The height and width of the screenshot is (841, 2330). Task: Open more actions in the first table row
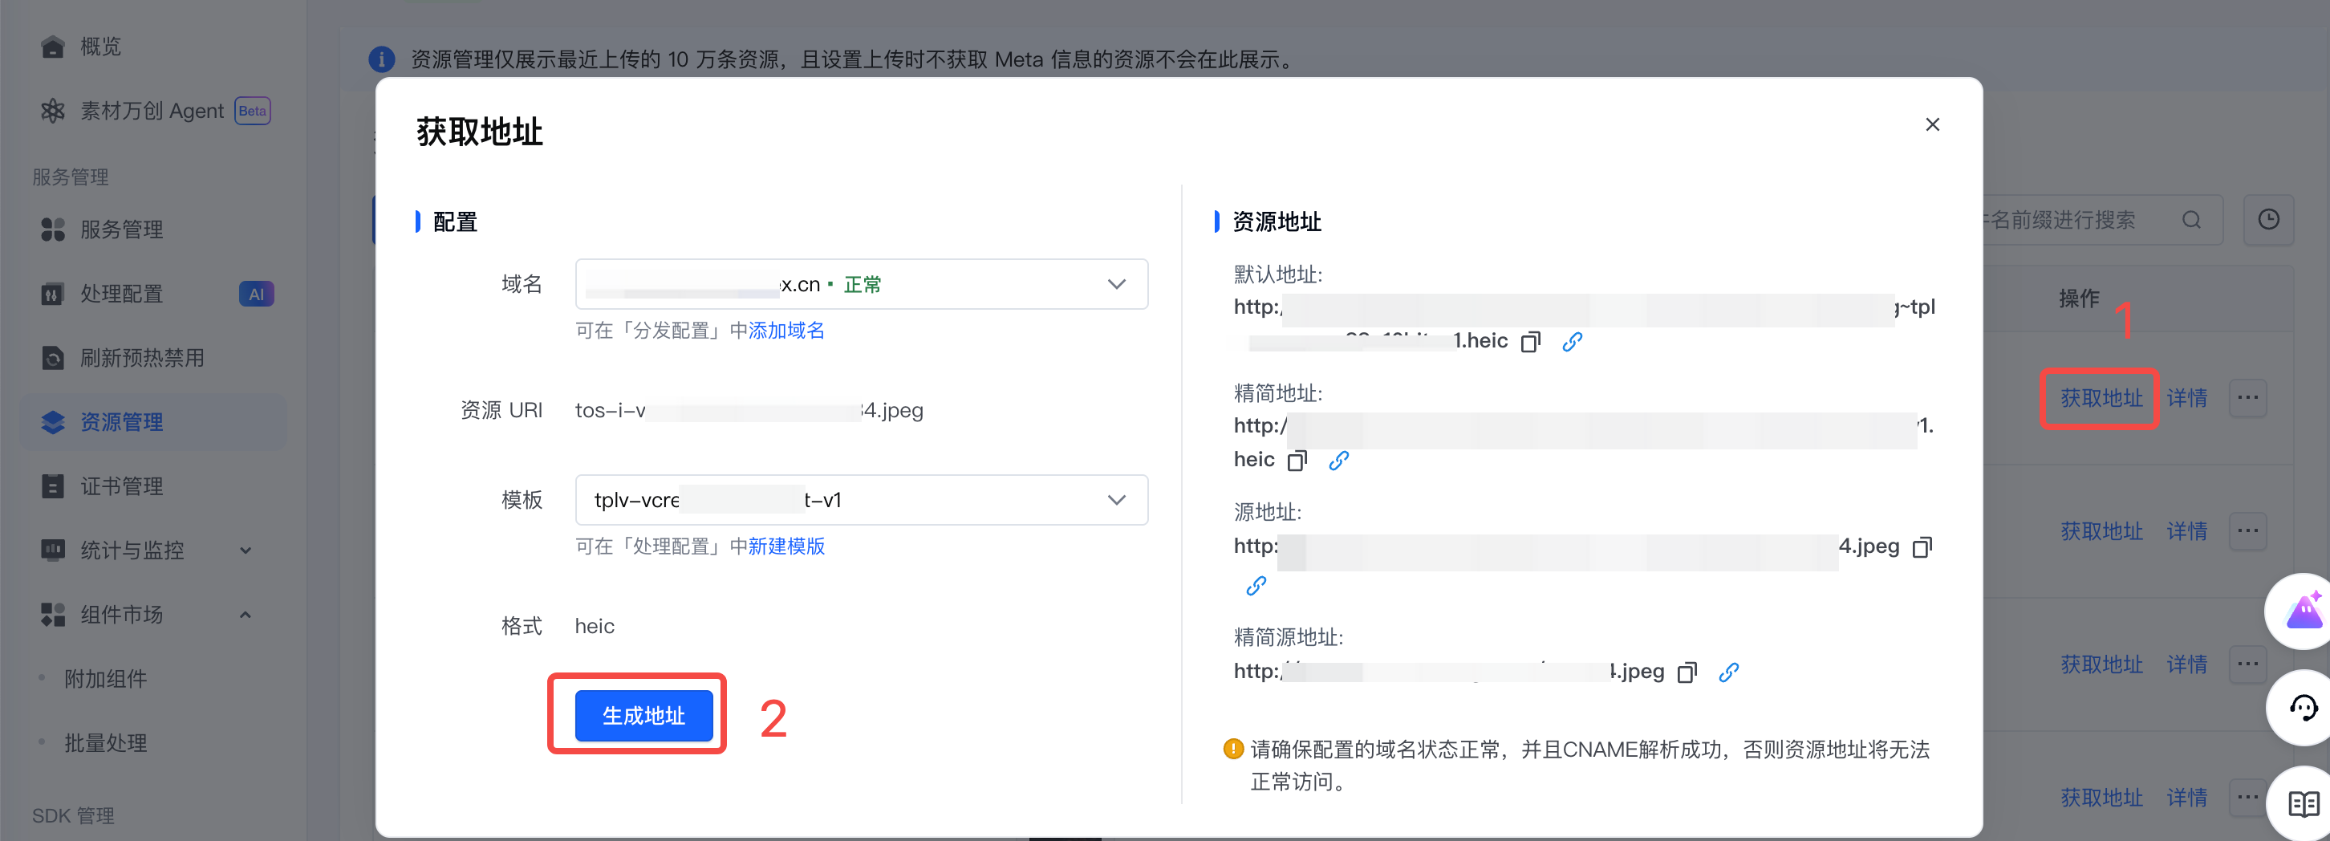2247,398
